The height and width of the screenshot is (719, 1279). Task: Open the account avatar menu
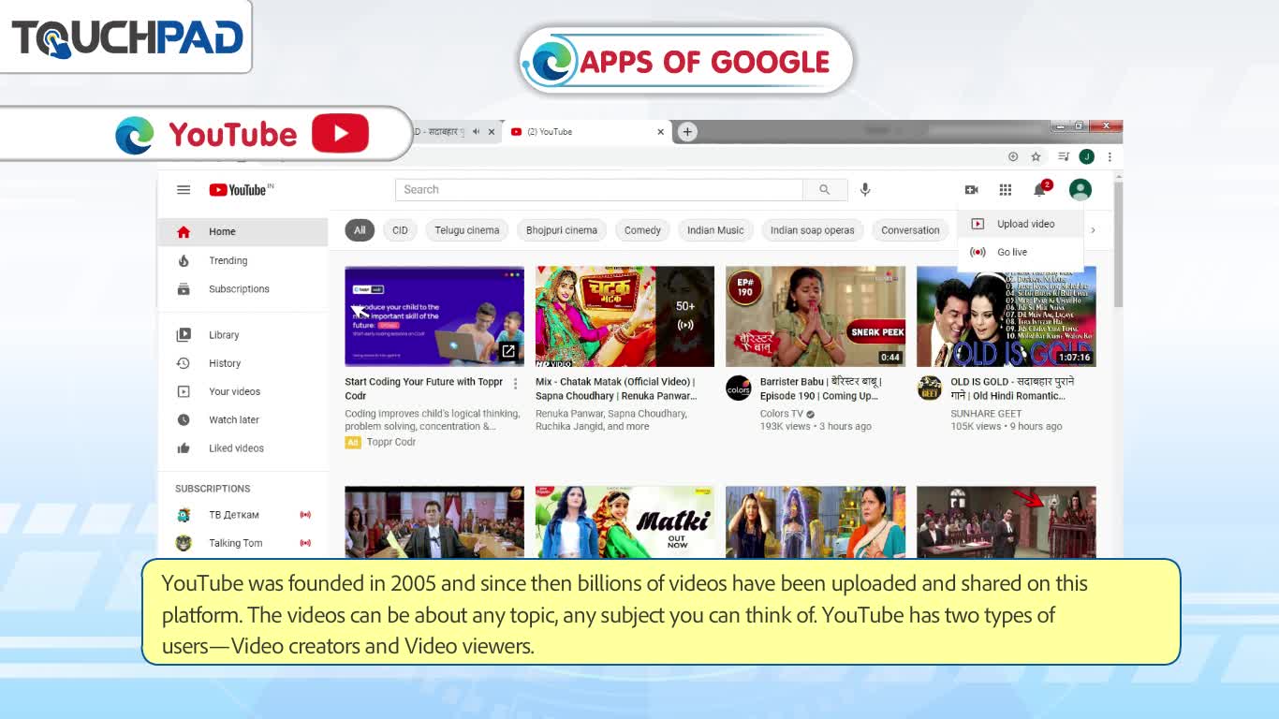1081,190
